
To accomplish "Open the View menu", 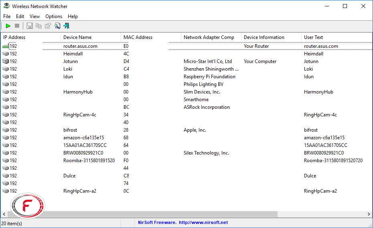I will [x=34, y=16].
